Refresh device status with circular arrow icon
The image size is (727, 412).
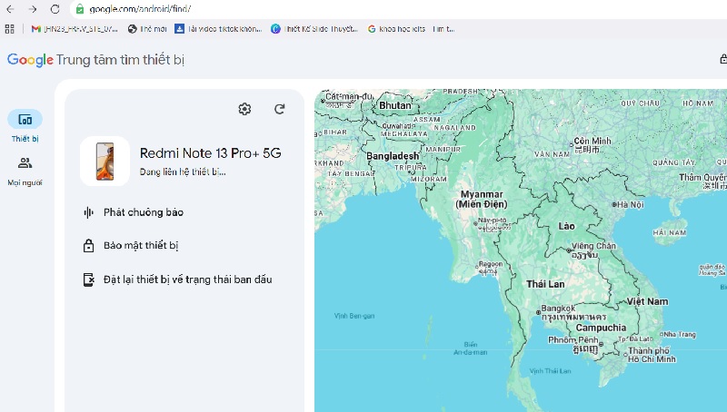(x=279, y=109)
